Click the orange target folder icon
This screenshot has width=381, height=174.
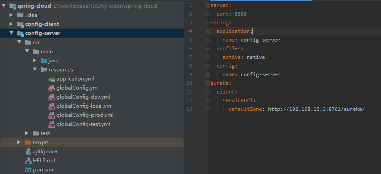pyautogui.click(x=28, y=142)
